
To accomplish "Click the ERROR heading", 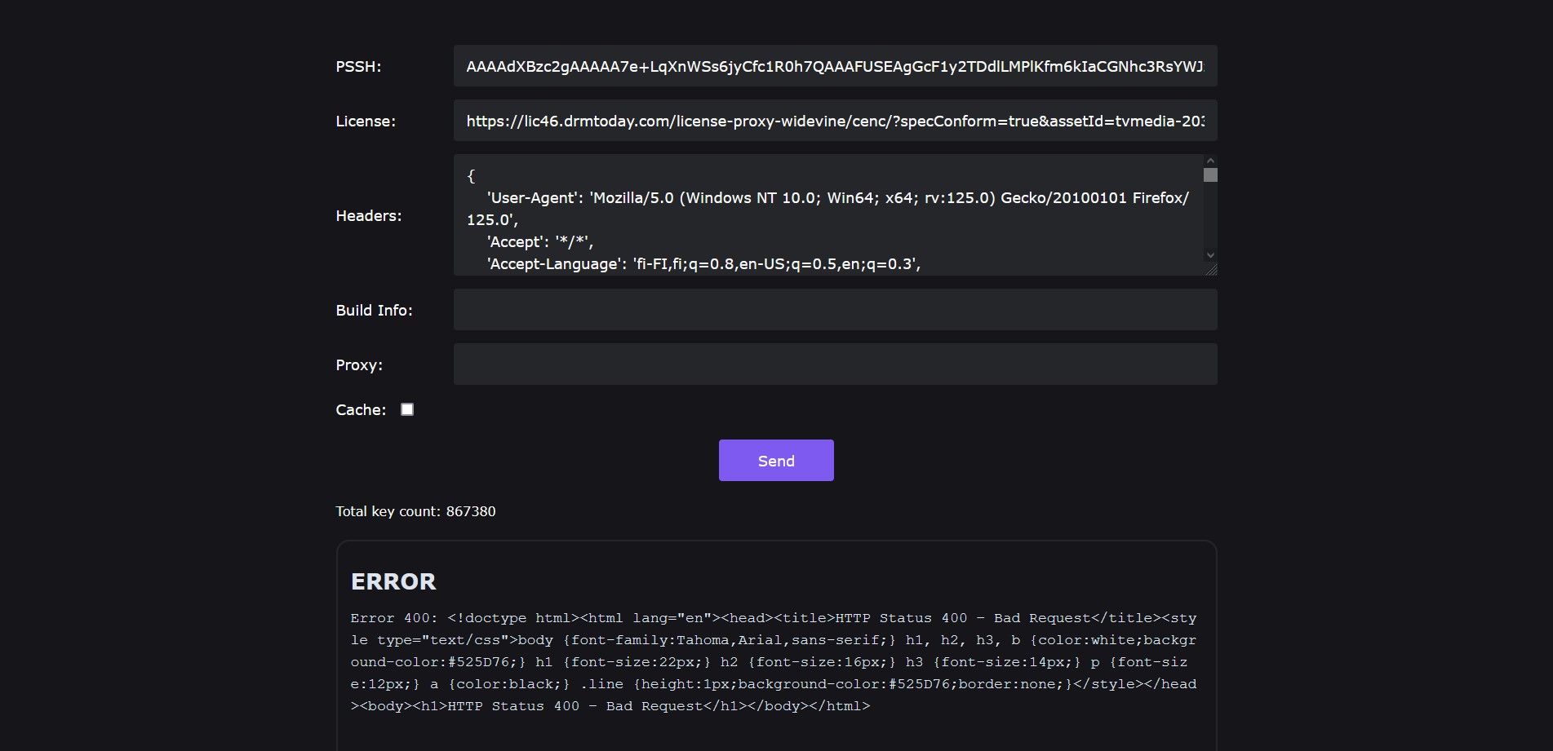I will pyautogui.click(x=393, y=581).
